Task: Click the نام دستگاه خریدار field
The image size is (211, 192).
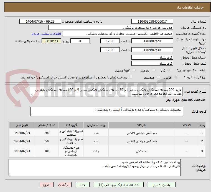Action: pos(110,27)
